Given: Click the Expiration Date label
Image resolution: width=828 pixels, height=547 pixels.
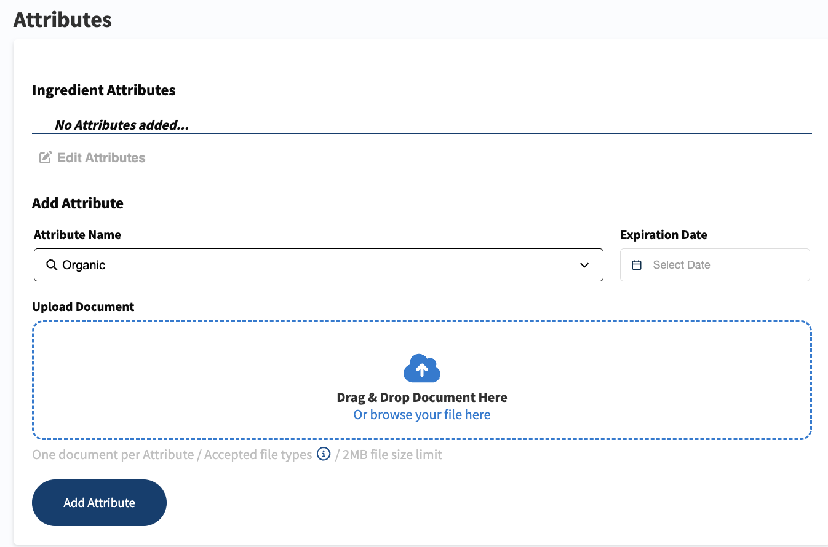Looking at the screenshot, I should pyautogui.click(x=664, y=235).
